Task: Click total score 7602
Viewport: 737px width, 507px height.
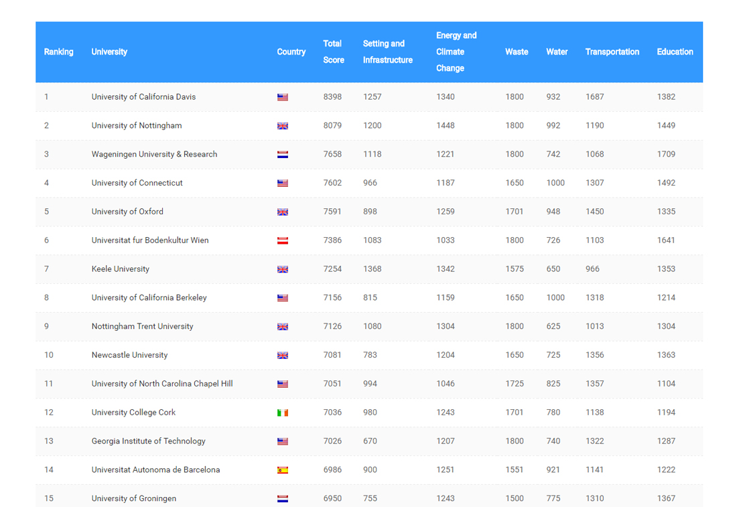Action: (x=332, y=183)
